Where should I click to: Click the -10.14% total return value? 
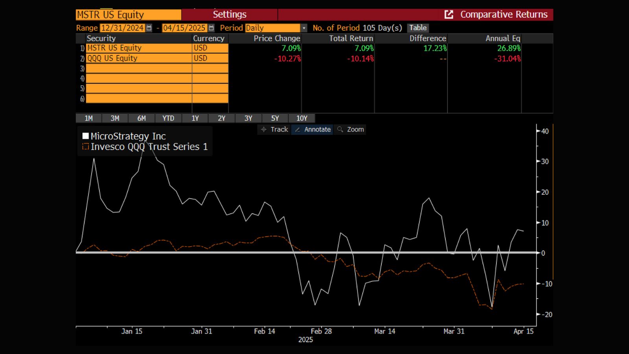point(360,59)
